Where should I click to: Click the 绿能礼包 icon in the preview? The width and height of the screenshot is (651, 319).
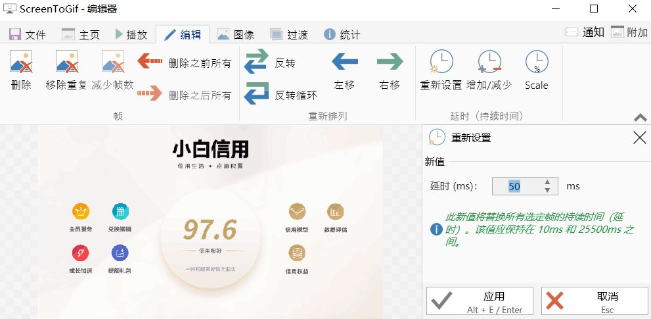point(120,253)
